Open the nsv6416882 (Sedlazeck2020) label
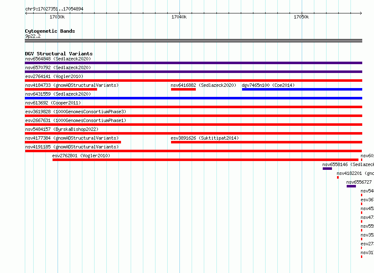 [203, 85]
